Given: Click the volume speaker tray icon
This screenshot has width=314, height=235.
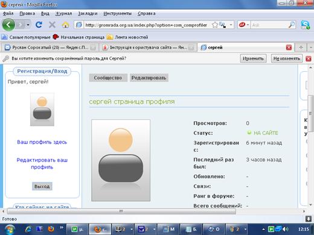Looking at the screenshot, I should [x=285, y=229].
